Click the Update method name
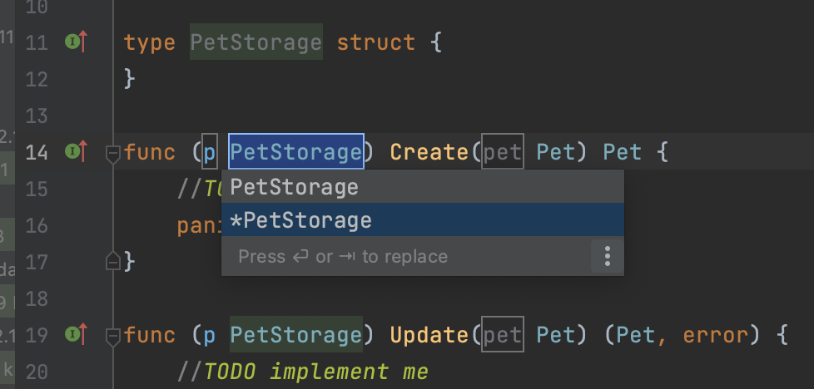814x389 pixels. pos(429,335)
